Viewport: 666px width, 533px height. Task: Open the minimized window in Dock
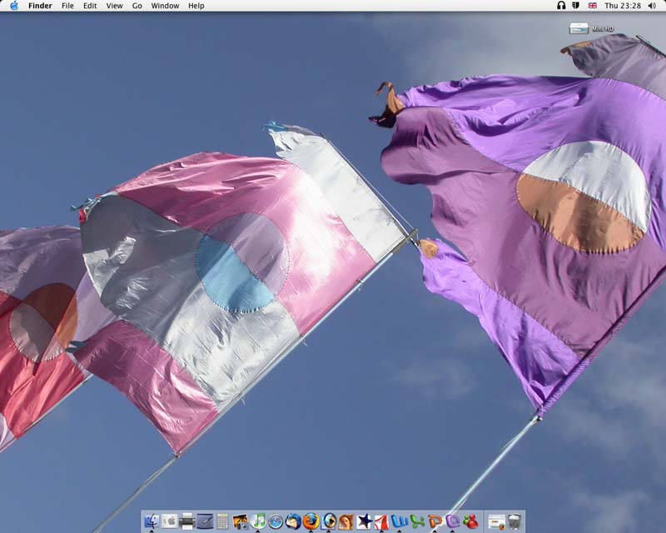(x=496, y=521)
